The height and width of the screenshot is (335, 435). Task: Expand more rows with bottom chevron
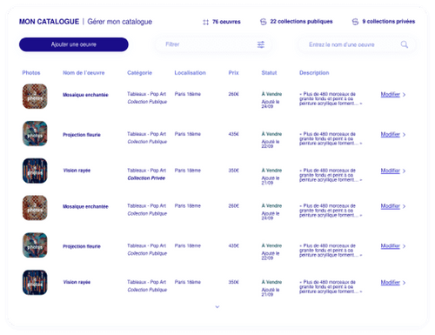217,307
